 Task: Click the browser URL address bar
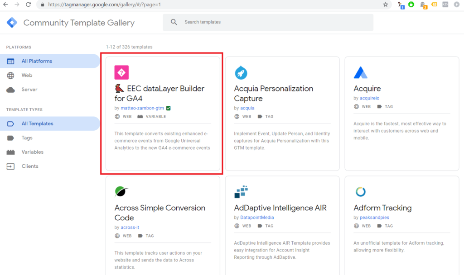pos(213,5)
